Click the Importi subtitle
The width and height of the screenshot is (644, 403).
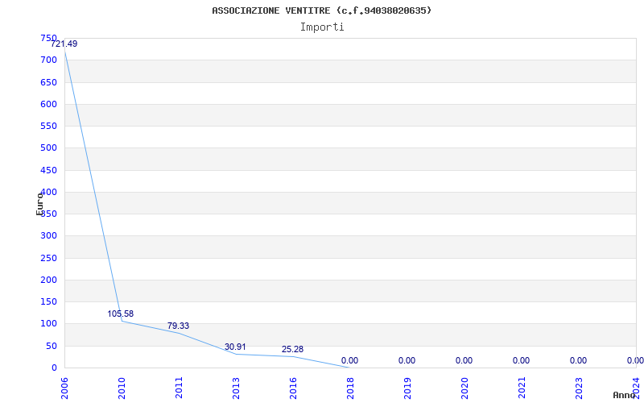(322, 27)
